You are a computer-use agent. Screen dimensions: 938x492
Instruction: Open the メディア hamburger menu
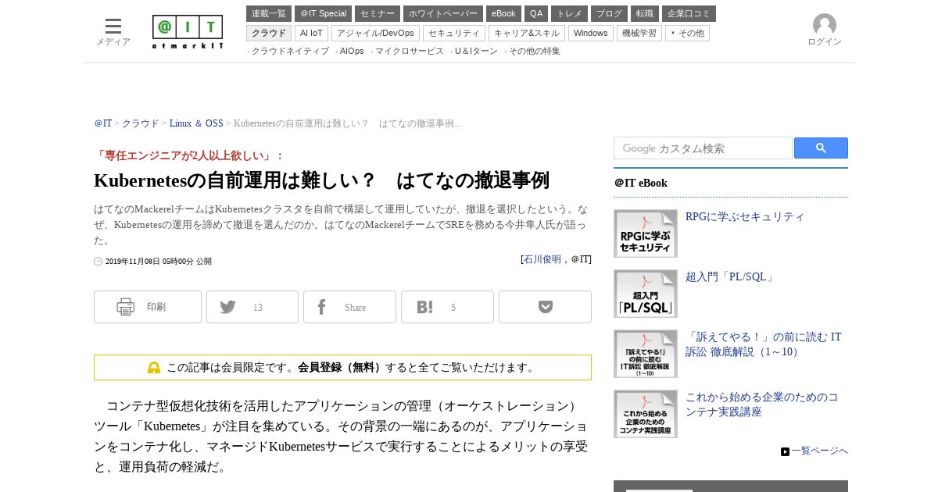[x=113, y=31]
